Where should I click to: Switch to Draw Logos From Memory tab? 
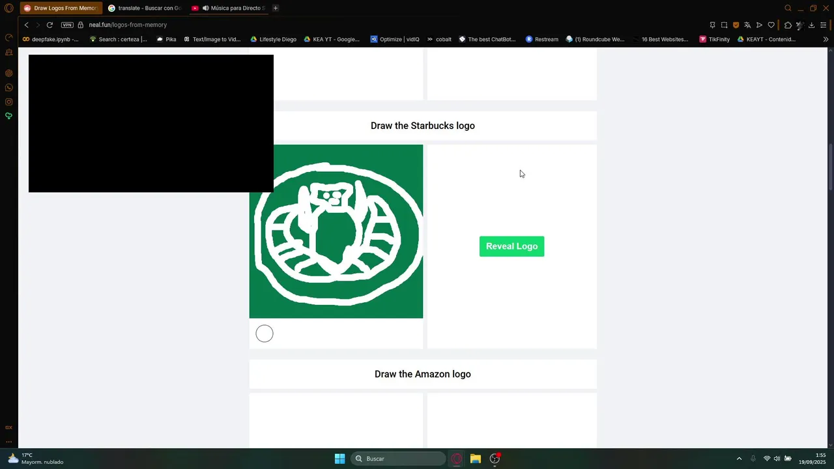[61, 8]
